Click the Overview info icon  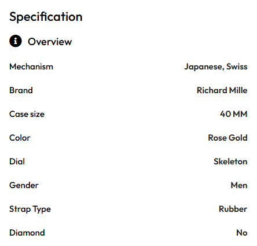pyautogui.click(x=16, y=41)
